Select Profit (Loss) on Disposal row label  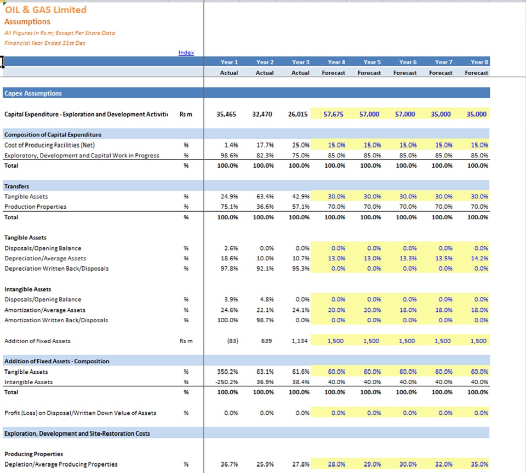[80, 413]
